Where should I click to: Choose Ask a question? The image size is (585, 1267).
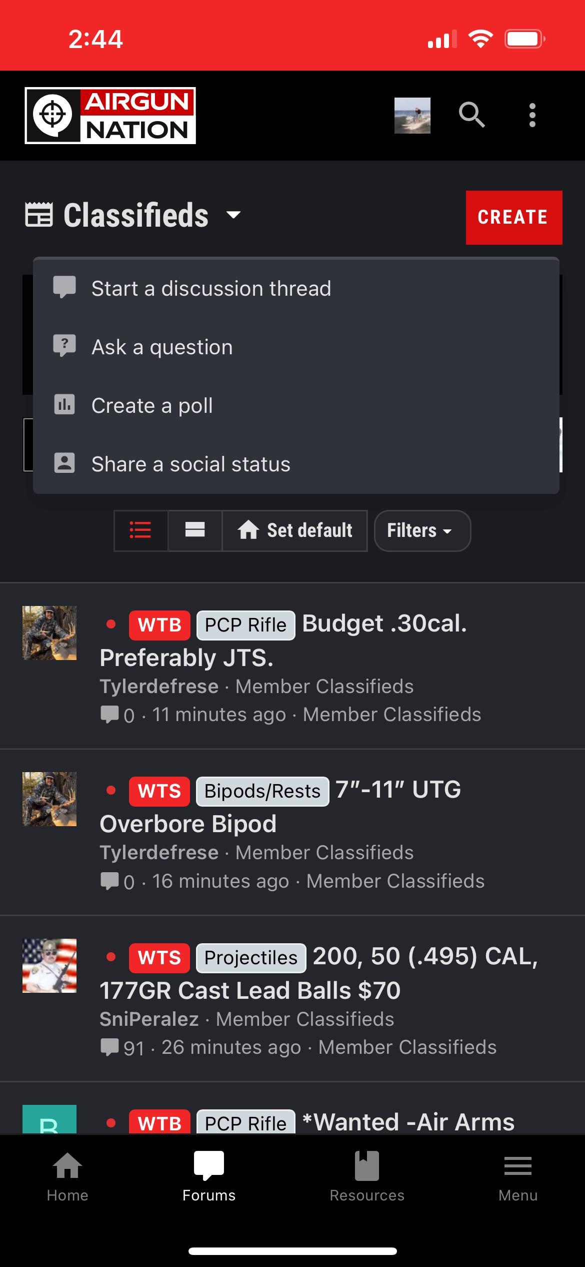click(296, 347)
